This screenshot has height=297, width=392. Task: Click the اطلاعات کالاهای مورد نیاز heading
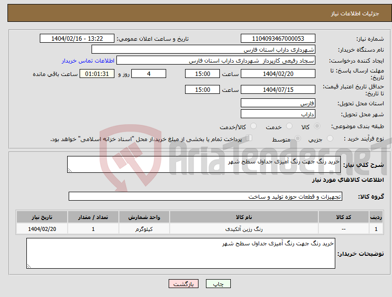348,180
